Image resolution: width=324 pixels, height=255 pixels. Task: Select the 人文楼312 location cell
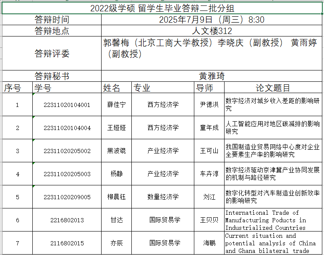pos(212,31)
